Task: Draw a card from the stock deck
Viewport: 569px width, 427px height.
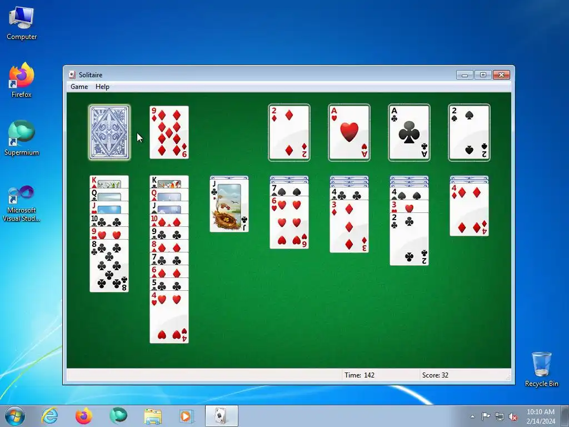Action: point(109,132)
